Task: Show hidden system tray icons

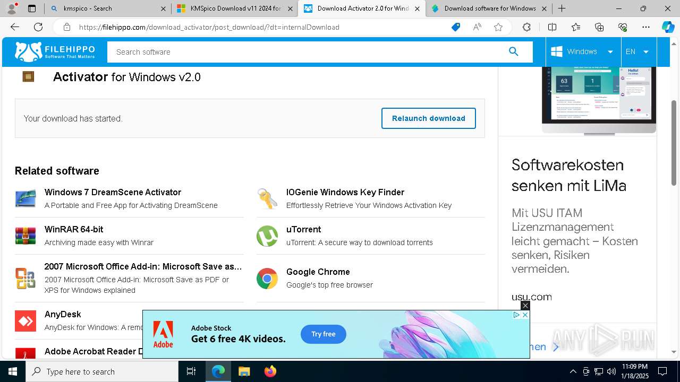Action: [573, 371]
